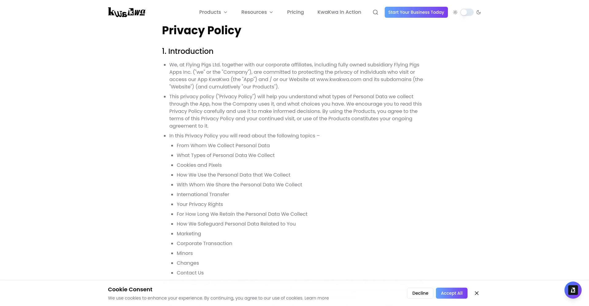This screenshot has width=589, height=306.
Task: Click the KwaKwa logo
Action: pyautogui.click(x=127, y=12)
